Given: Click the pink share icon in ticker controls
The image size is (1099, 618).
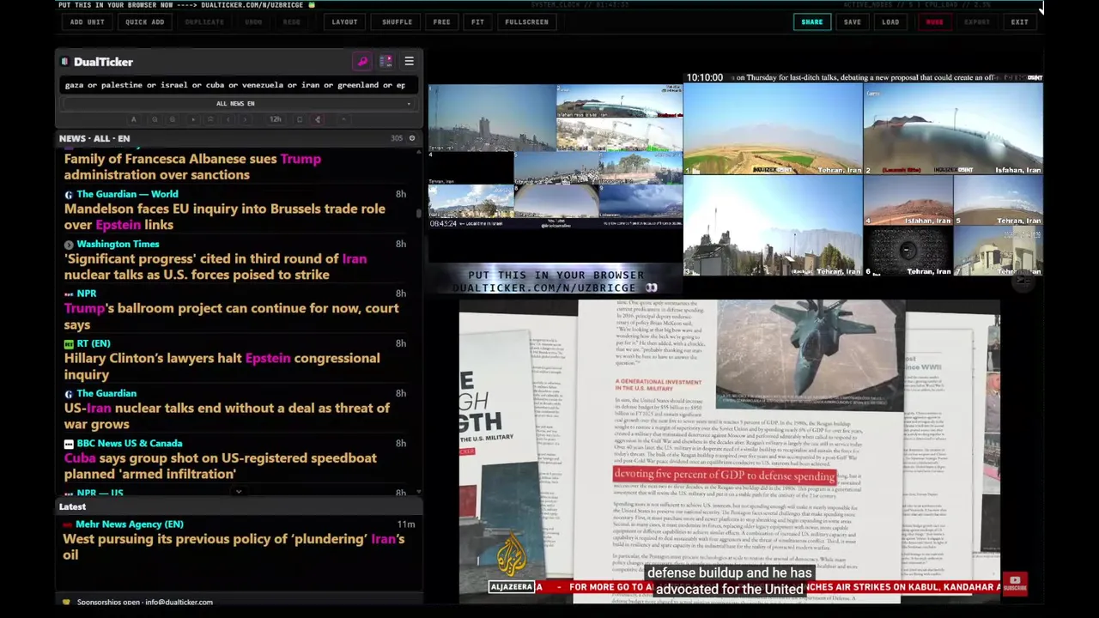Looking at the screenshot, I should click(318, 119).
